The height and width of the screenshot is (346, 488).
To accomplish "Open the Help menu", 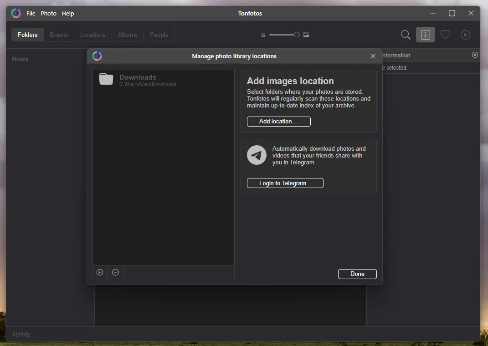I will pyautogui.click(x=68, y=14).
